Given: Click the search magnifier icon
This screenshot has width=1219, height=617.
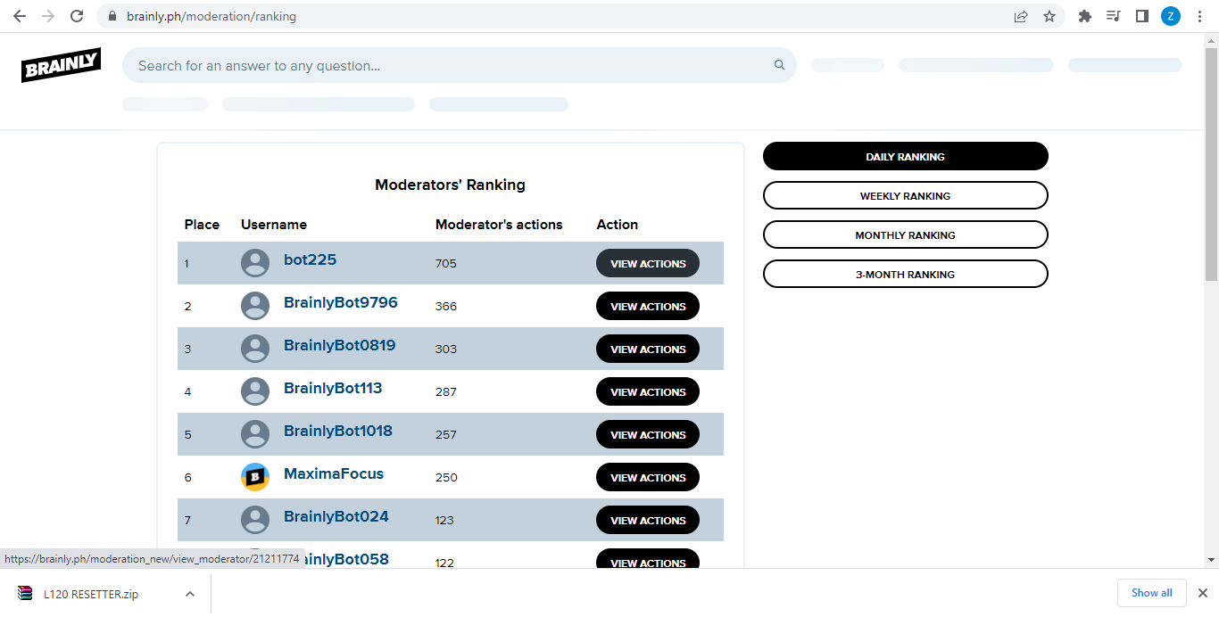Looking at the screenshot, I should point(779,65).
